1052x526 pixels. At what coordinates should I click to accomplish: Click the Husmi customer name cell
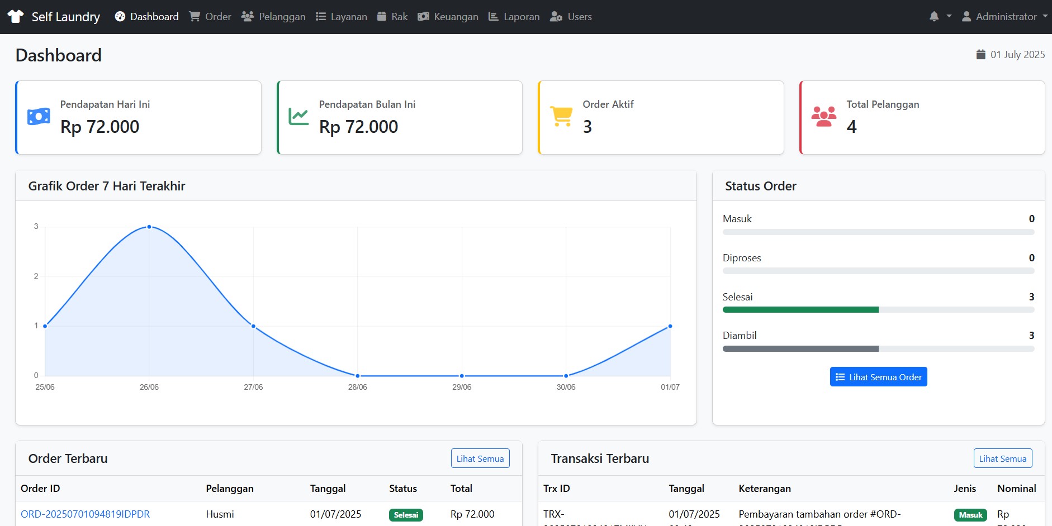click(220, 514)
